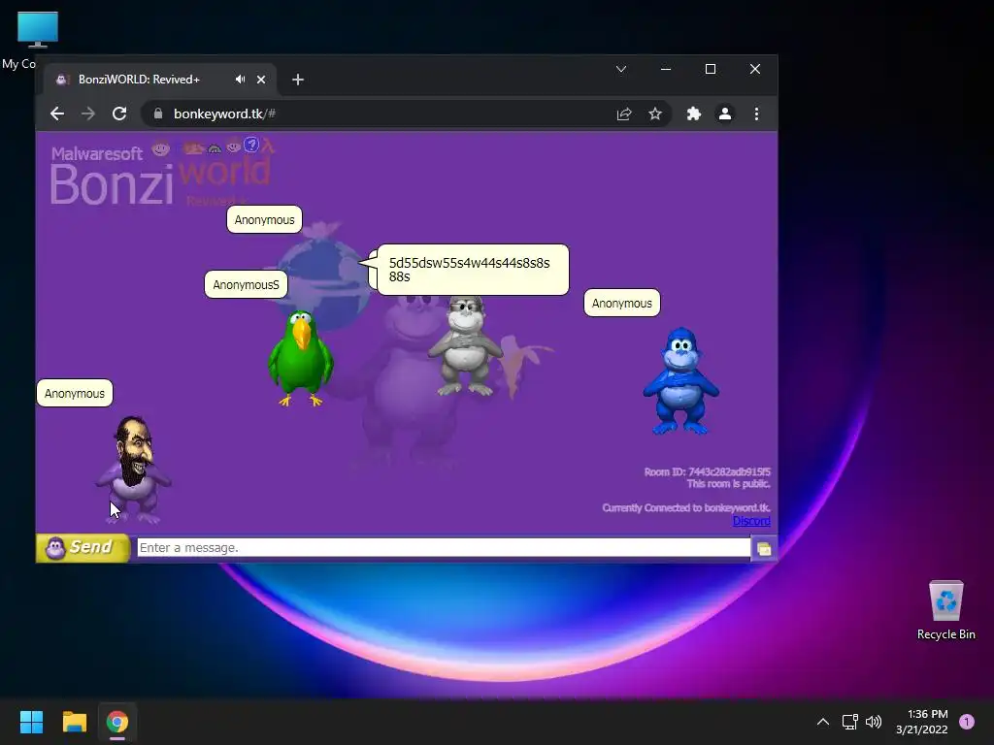Click the yellow chat log icon beside message box
994x745 pixels.
pos(764,549)
